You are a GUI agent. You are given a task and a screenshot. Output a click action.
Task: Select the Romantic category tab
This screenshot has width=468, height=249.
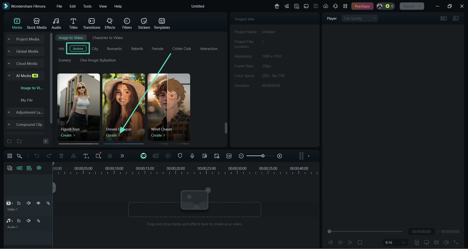click(x=114, y=49)
